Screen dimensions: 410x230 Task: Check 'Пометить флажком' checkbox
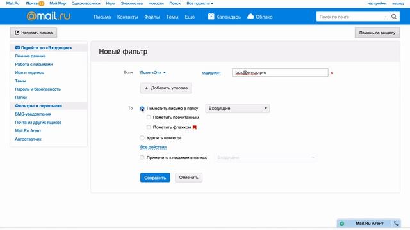[x=149, y=127]
